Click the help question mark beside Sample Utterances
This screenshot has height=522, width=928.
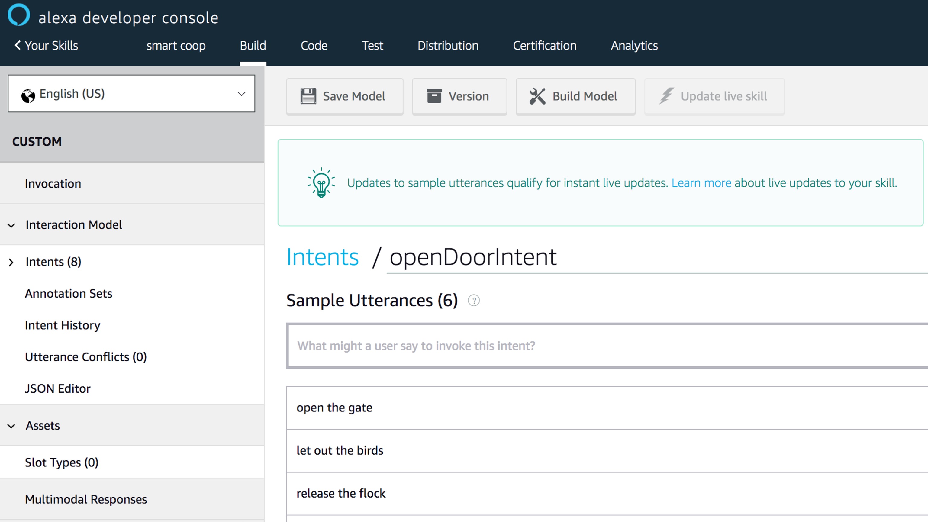[474, 301]
